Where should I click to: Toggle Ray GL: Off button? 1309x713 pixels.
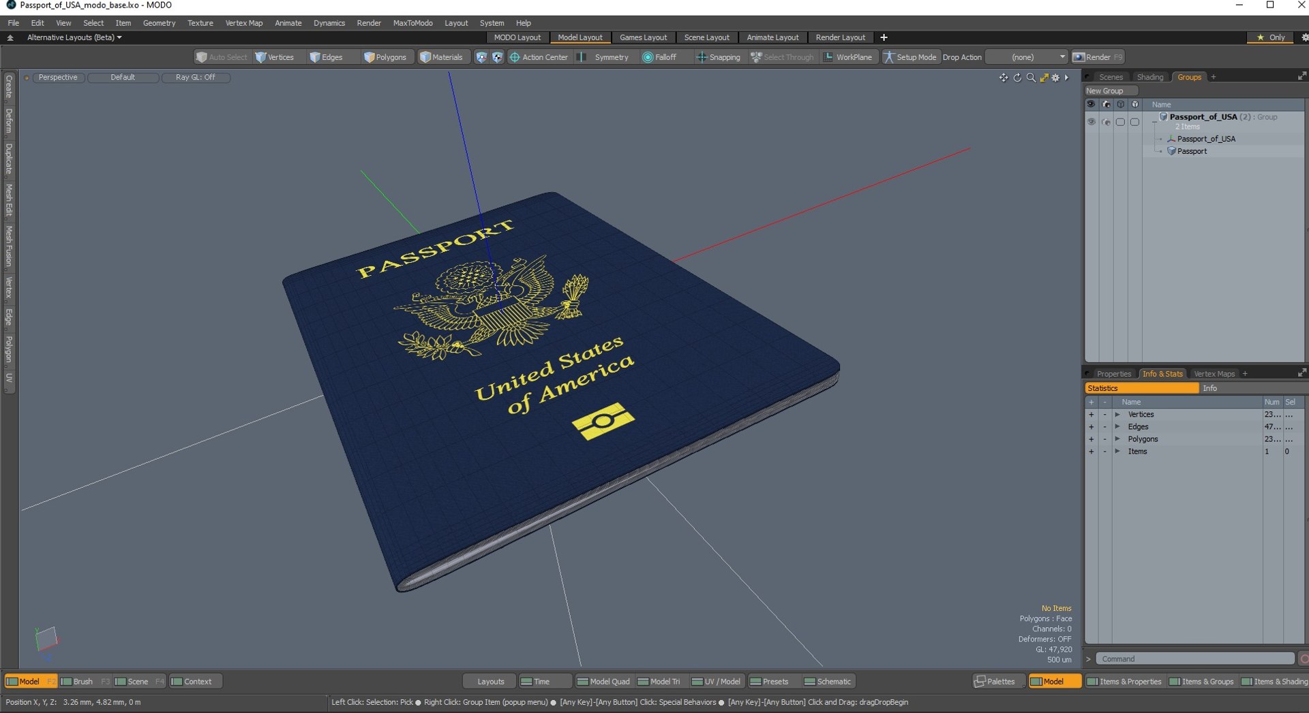tap(196, 78)
